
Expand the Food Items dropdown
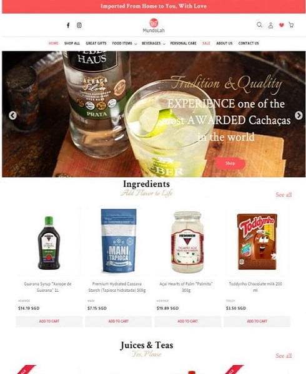124,44
